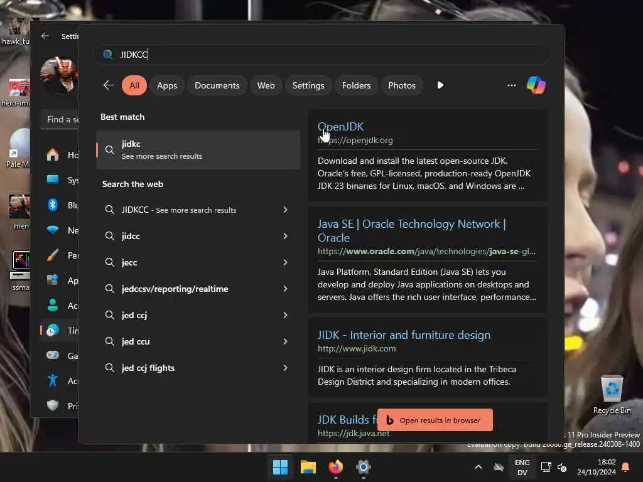The width and height of the screenshot is (643, 482).
Task: Open the Copilot icon in the search panel
Action: pos(536,85)
